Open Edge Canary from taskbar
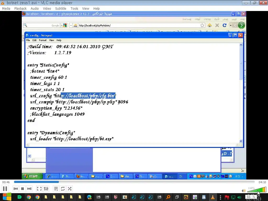268x201 pixels. pyautogui.click(x=89, y=197)
